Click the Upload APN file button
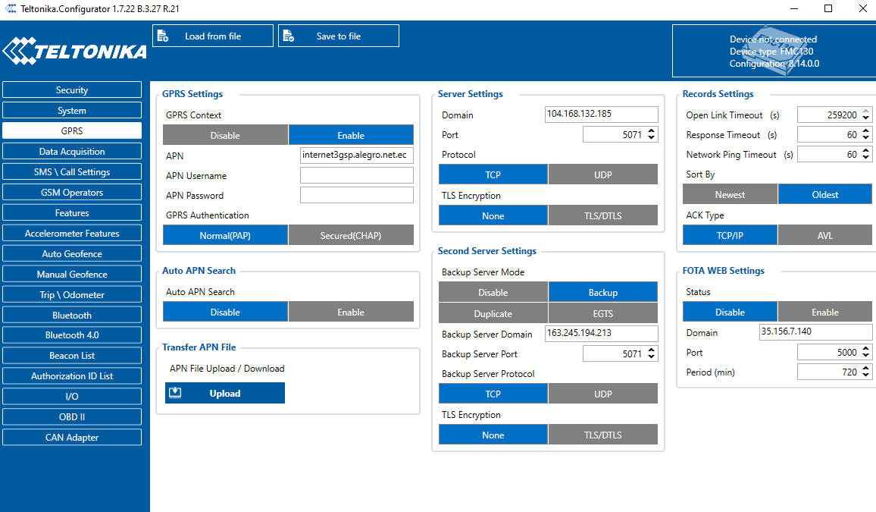The image size is (876, 512). [224, 393]
